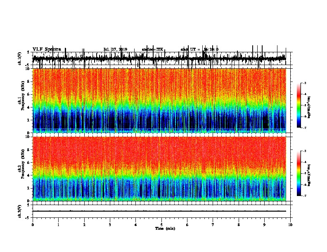
Task: Click the '5' volt tick of ch.1(V) panel
Action: point(28,52)
